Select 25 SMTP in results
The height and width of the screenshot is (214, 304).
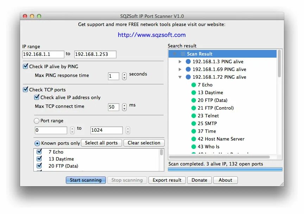207,124
